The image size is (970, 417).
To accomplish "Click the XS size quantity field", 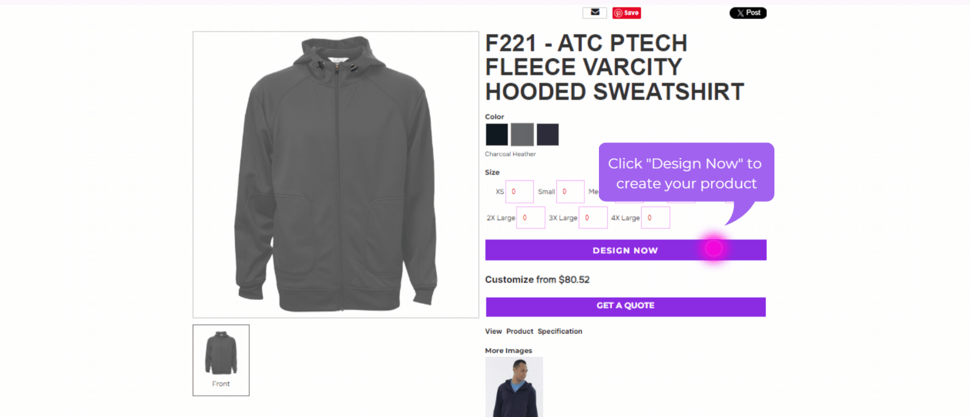I will [519, 192].
